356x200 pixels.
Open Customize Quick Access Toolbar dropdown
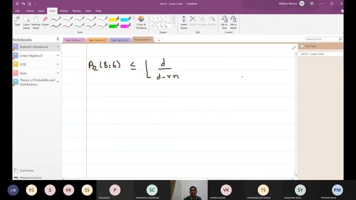pyautogui.click(x=35, y=4)
